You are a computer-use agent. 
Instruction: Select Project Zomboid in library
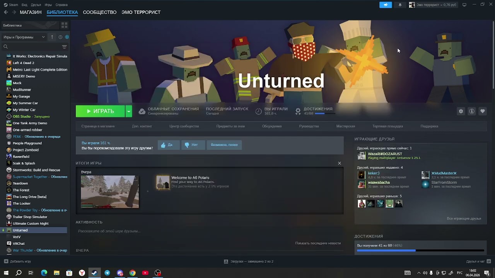click(26, 150)
